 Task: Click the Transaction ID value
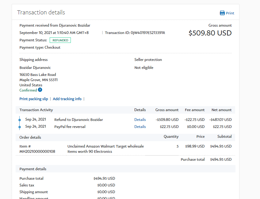pyautogui.click(x=148, y=33)
